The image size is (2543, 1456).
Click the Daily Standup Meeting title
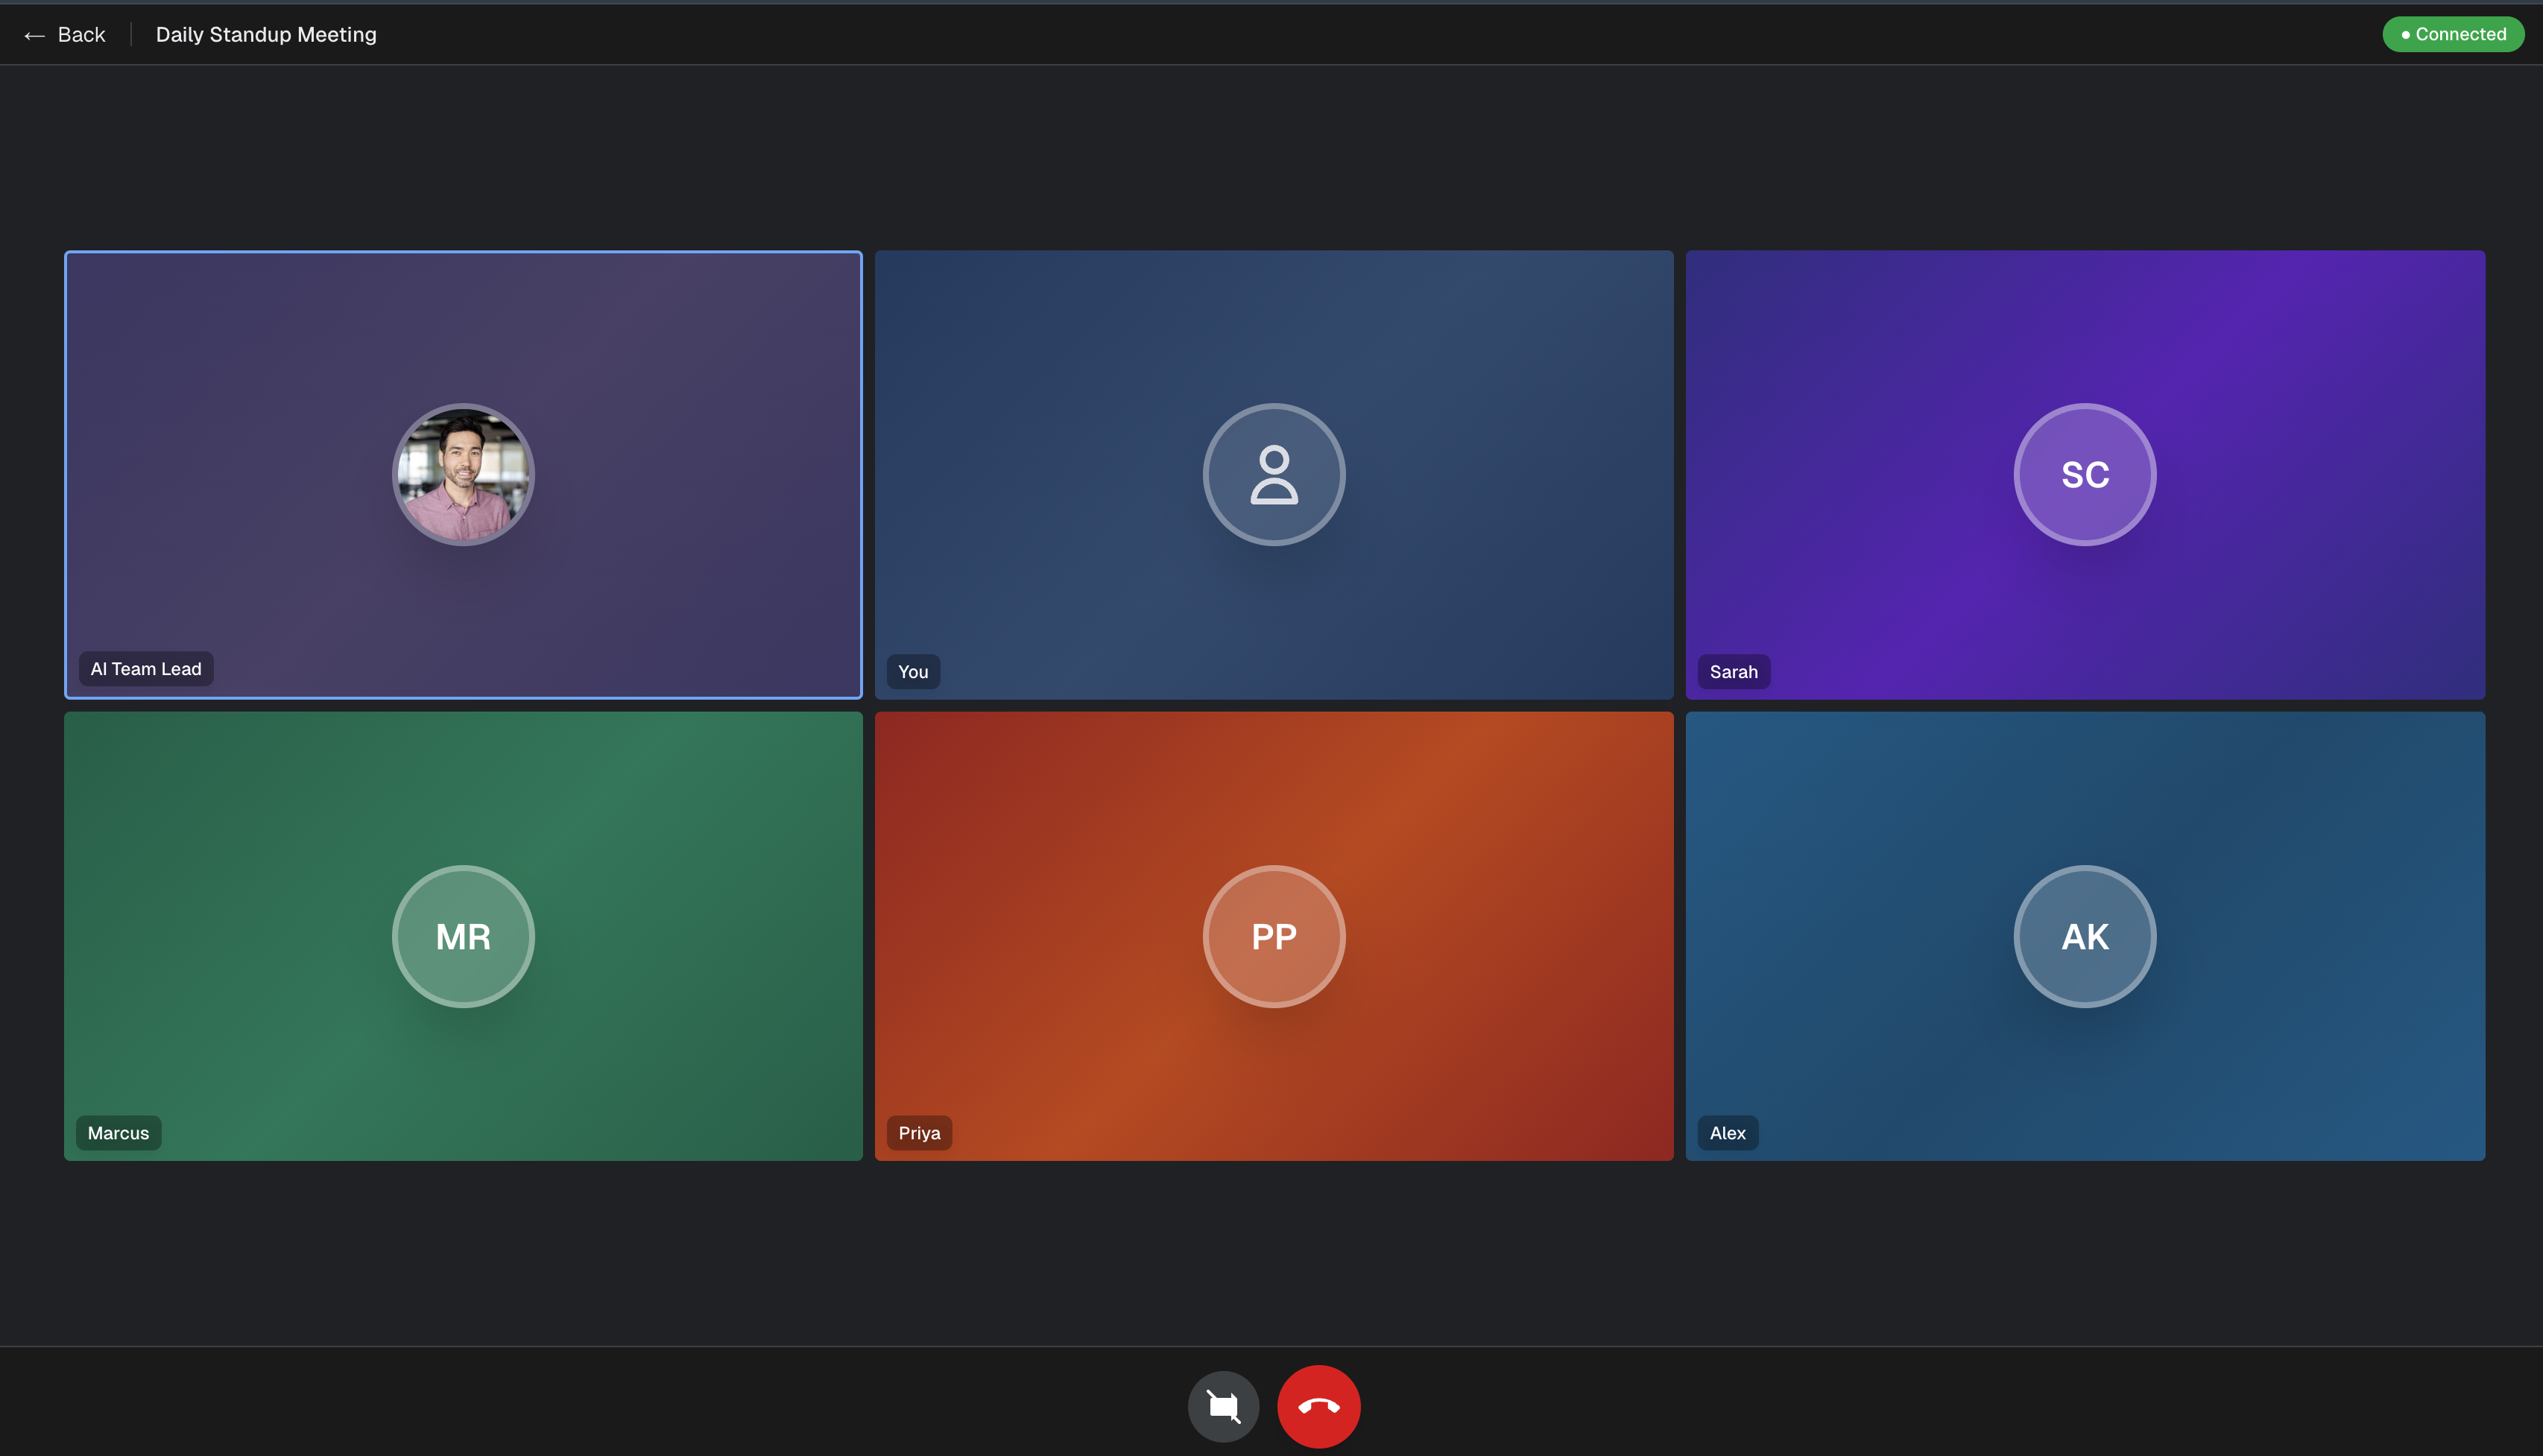click(x=266, y=34)
